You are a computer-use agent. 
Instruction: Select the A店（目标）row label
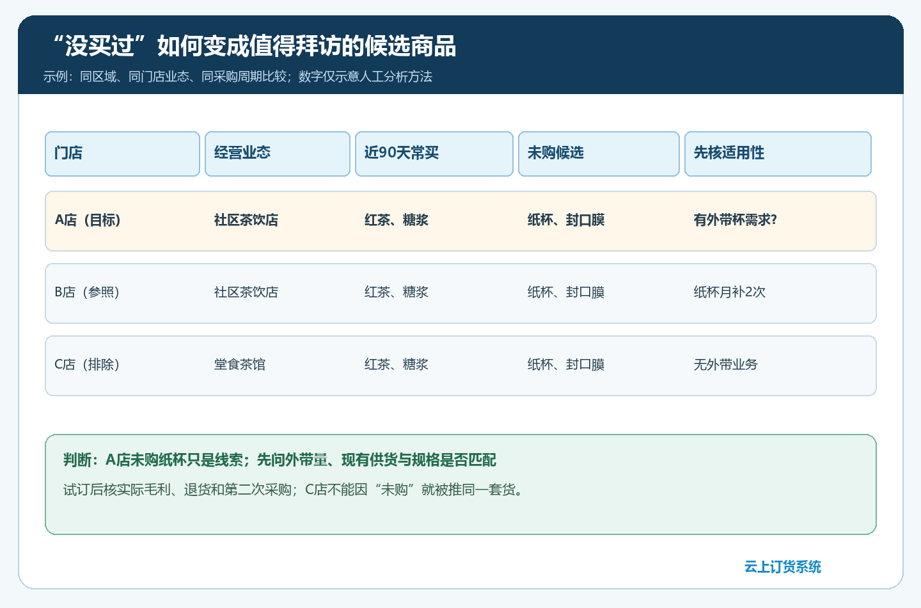(x=88, y=220)
